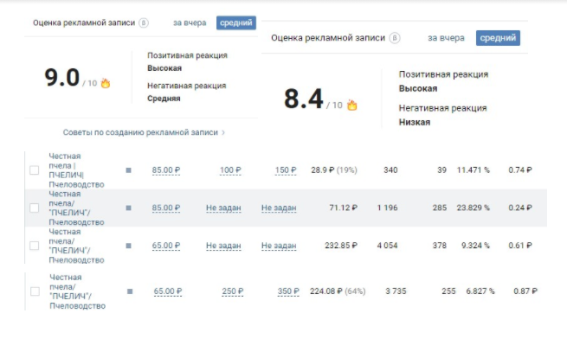Click the status square in the 232.85 ₽ row
Image resolution: width=567 pixels, height=339 pixels.
click(x=128, y=246)
